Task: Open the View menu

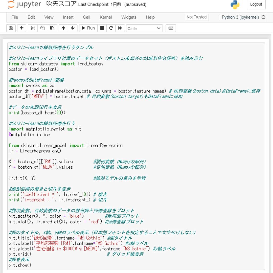Action: (x=49, y=17)
